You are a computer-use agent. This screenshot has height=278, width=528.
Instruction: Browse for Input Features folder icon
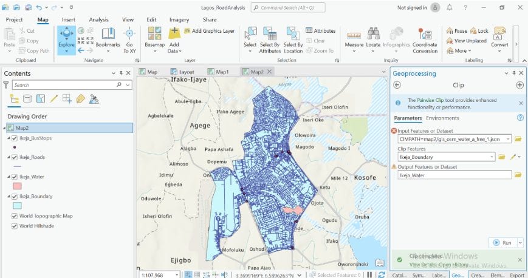coord(518,139)
